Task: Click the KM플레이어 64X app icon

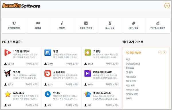Action: click(x=88, y=73)
